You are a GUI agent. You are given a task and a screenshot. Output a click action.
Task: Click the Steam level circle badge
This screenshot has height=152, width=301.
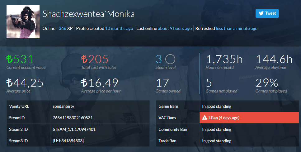pyautogui.click(x=170, y=59)
